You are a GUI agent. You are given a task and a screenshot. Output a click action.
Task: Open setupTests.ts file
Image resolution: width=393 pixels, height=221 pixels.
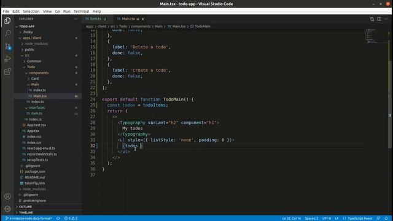(48, 160)
